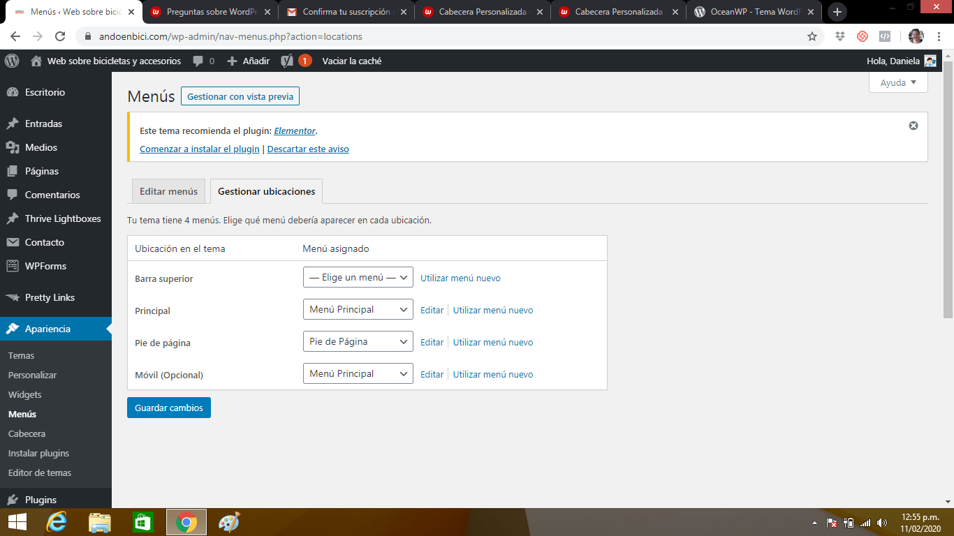Click the browser back arrow
The width and height of the screenshot is (954, 536).
click(15, 36)
